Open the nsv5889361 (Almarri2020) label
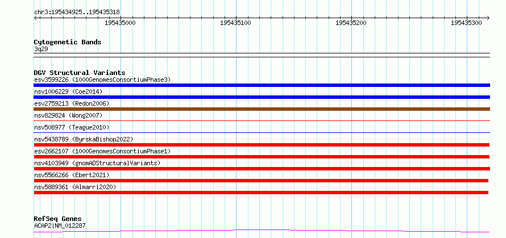 click(x=75, y=187)
